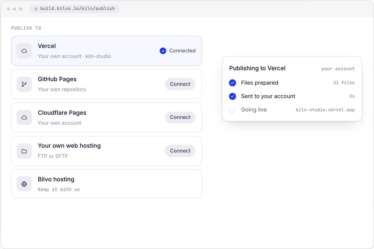Click the Sent to your account label
Viewport: 374px width, 249px height.
268,96
